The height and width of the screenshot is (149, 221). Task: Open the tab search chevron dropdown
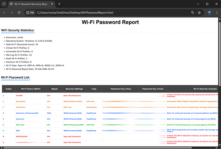4,4
